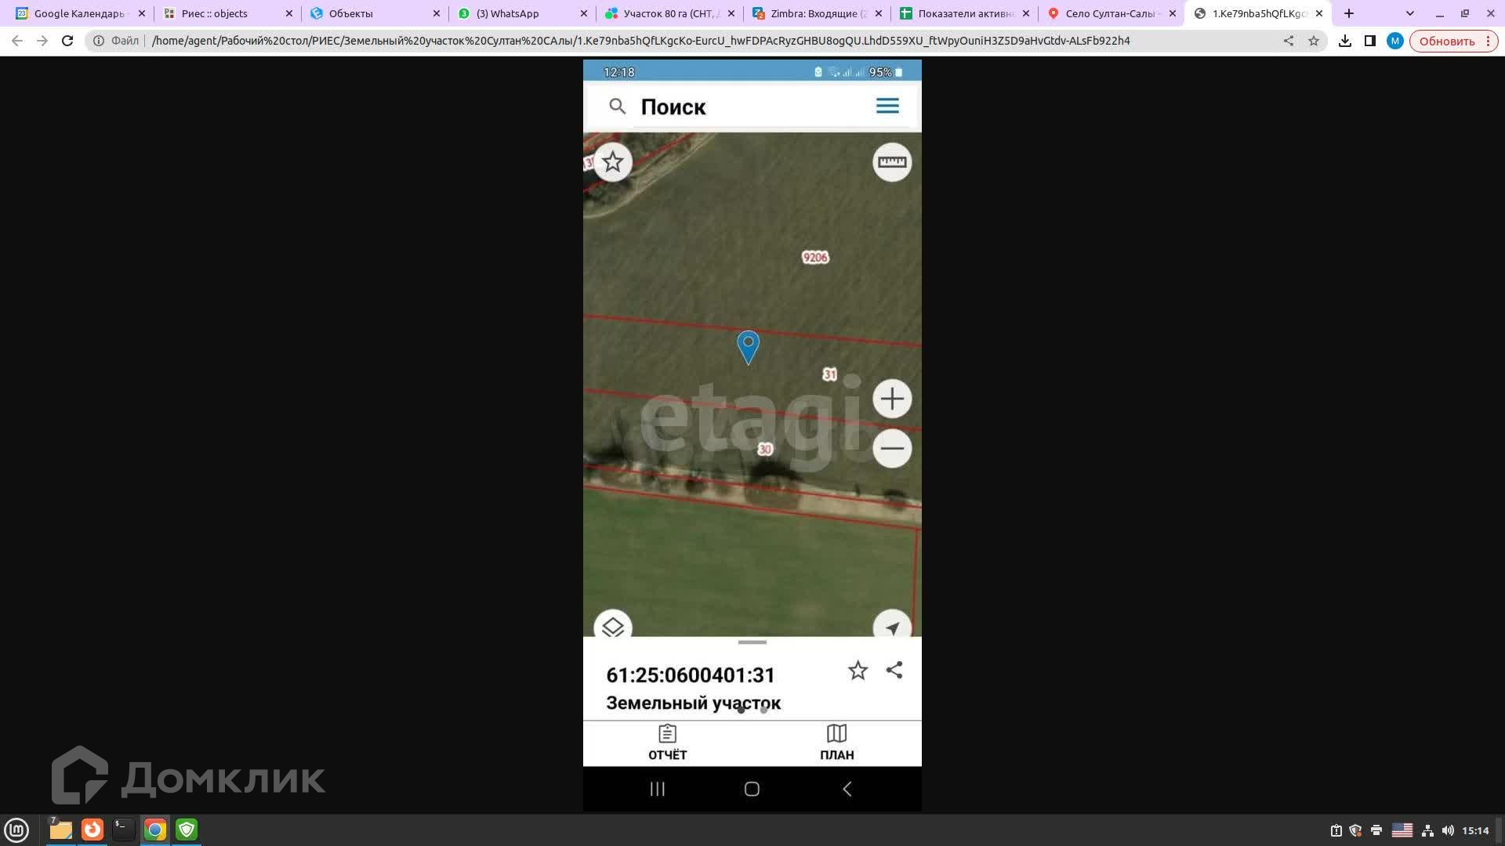Open the ПЛАН tab
This screenshot has width=1505, height=846.
(836, 743)
